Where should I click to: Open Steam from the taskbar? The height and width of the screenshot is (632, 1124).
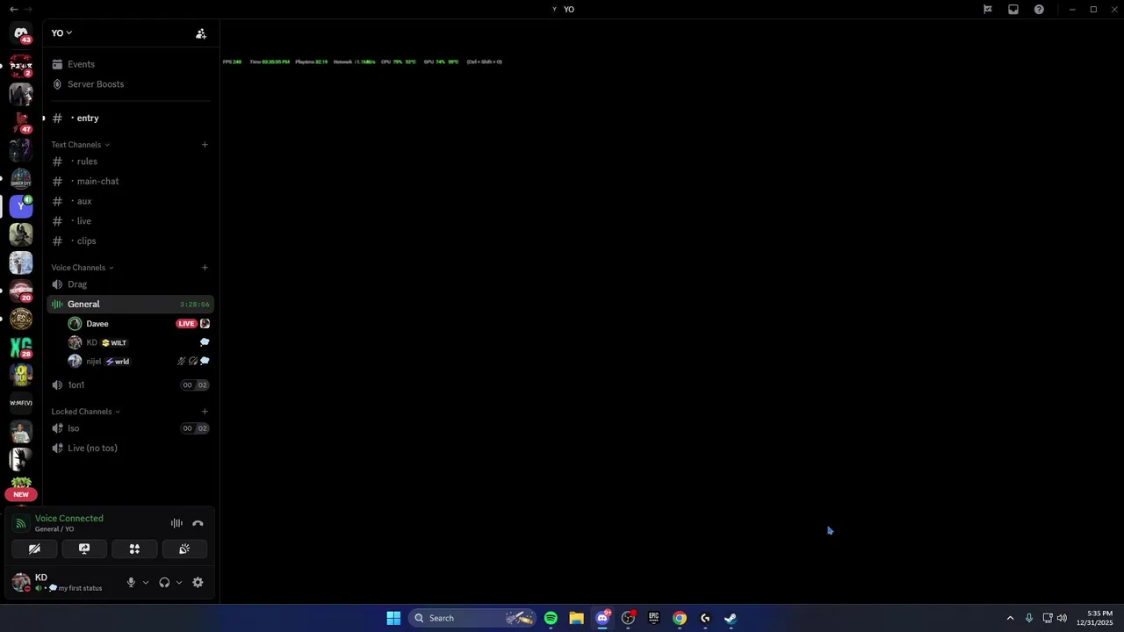click(731, 618)
